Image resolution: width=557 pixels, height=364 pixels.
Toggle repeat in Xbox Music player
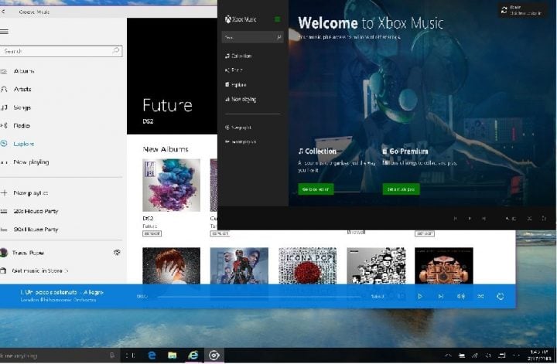point(544,218)
